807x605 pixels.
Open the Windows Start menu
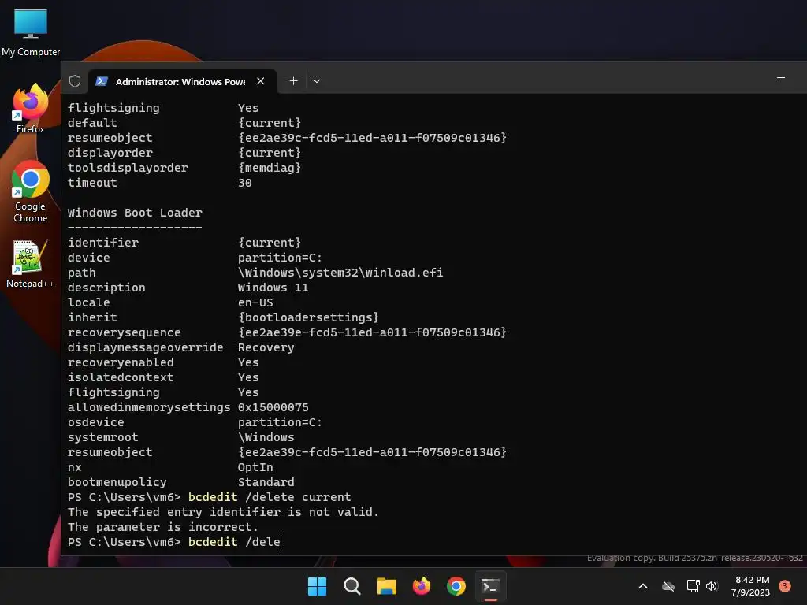pos(317,586)
